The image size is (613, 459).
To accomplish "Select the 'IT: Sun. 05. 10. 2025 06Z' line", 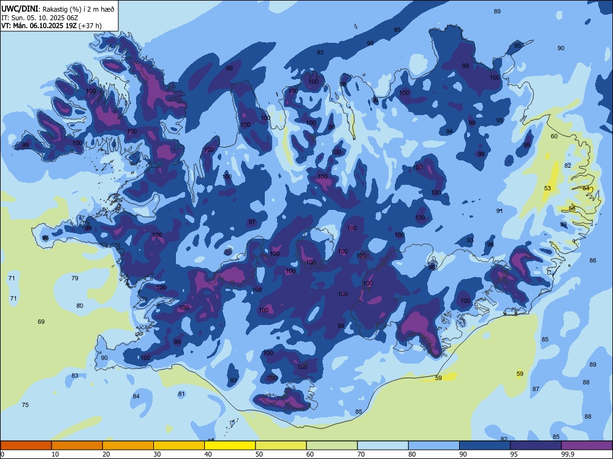I will [x=40, y=18].
